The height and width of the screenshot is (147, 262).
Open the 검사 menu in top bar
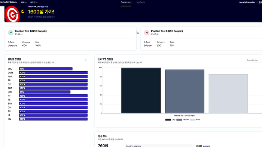24,2
